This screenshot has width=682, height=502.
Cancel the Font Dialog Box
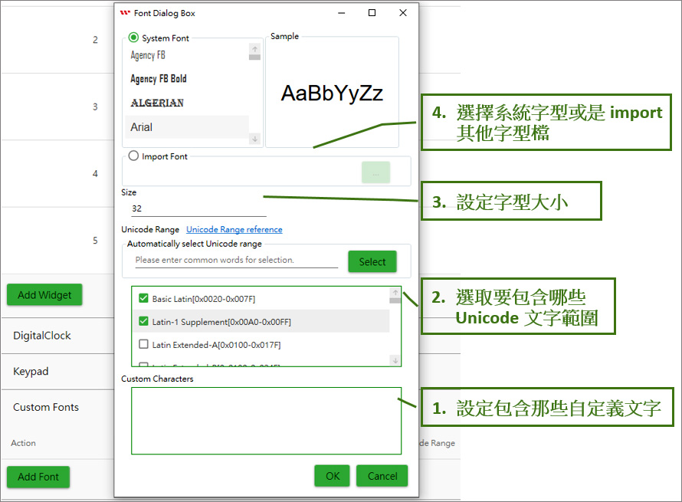pos(382,476)
